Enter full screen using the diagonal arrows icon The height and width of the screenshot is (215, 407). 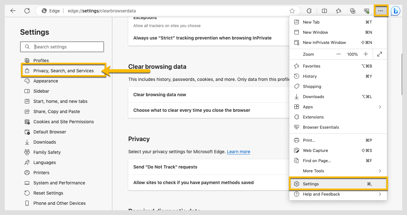pos(380,54)
